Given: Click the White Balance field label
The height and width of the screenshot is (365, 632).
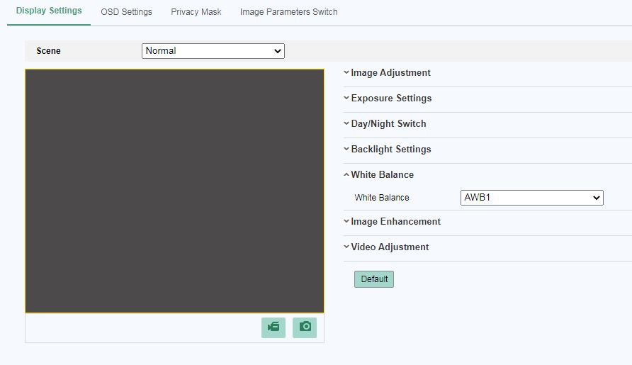Looking at the screenshot, I should point(382,198).
